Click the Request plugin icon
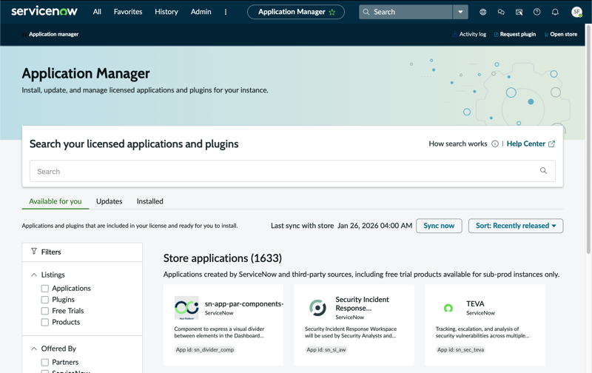 496,34
